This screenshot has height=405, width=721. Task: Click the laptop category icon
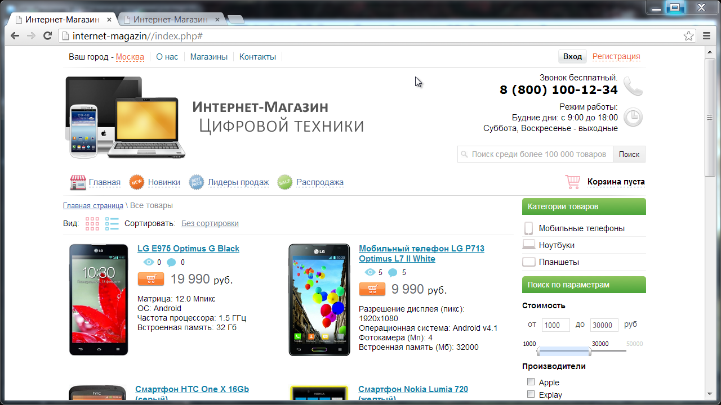pos(529,245)
